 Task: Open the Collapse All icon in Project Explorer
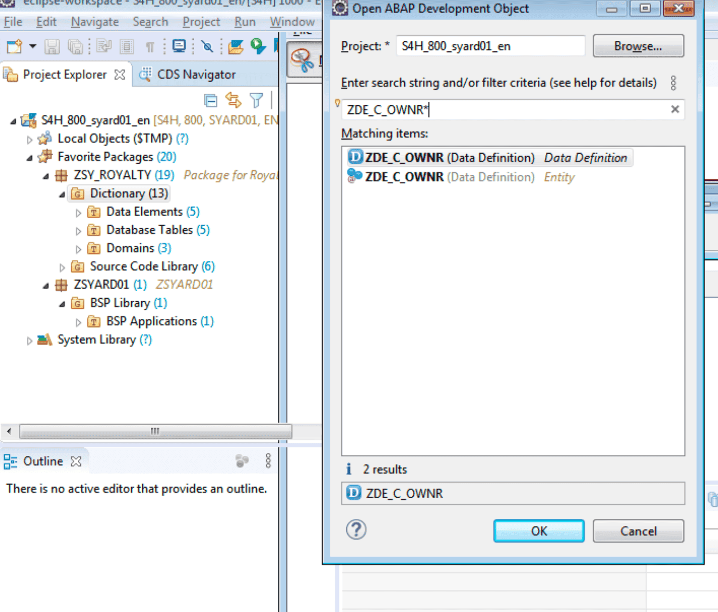click(211, 100)
